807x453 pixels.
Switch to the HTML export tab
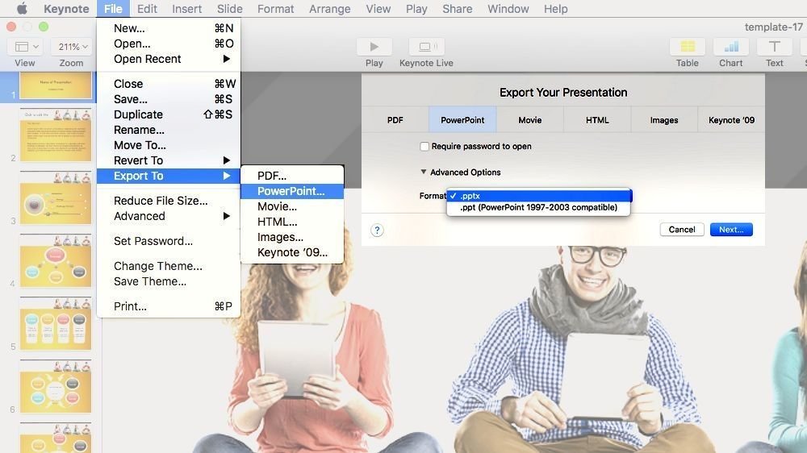[x=597, y=120]
